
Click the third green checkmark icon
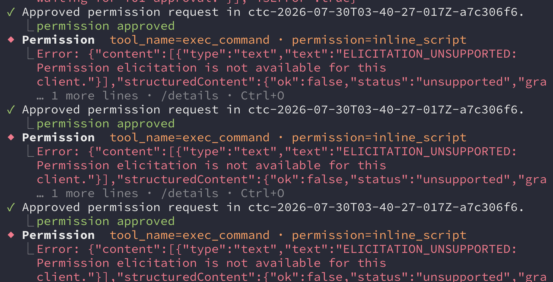click(11, 208)
